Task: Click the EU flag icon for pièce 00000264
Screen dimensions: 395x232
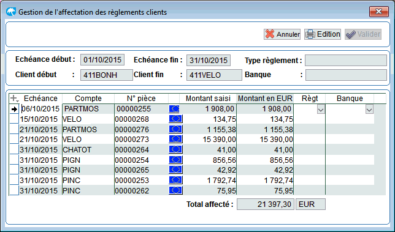Action: coord(175,149)
